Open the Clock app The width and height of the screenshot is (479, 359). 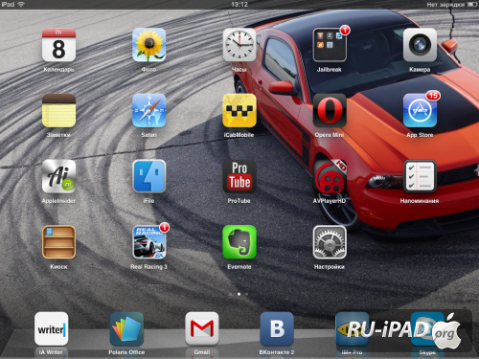point(239,45)
